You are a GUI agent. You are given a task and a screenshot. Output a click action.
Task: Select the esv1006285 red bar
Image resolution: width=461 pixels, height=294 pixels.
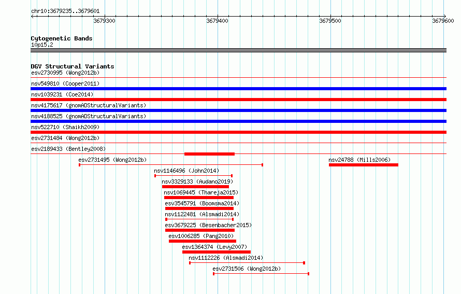point(203,241)
